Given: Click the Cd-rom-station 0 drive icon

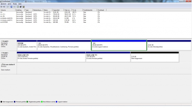Looking at the screenshot, I should [2, 64].
